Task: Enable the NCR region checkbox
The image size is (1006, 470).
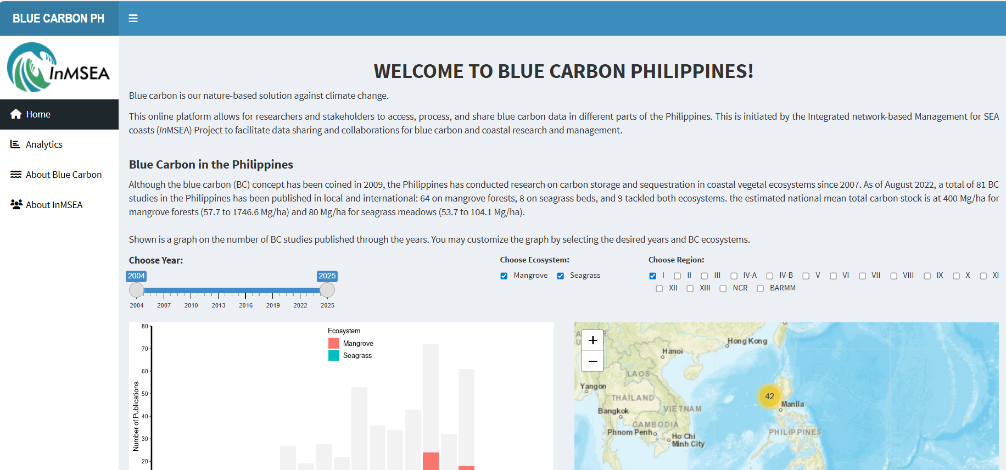Action: pyautogui.click(x=723, y=289)
